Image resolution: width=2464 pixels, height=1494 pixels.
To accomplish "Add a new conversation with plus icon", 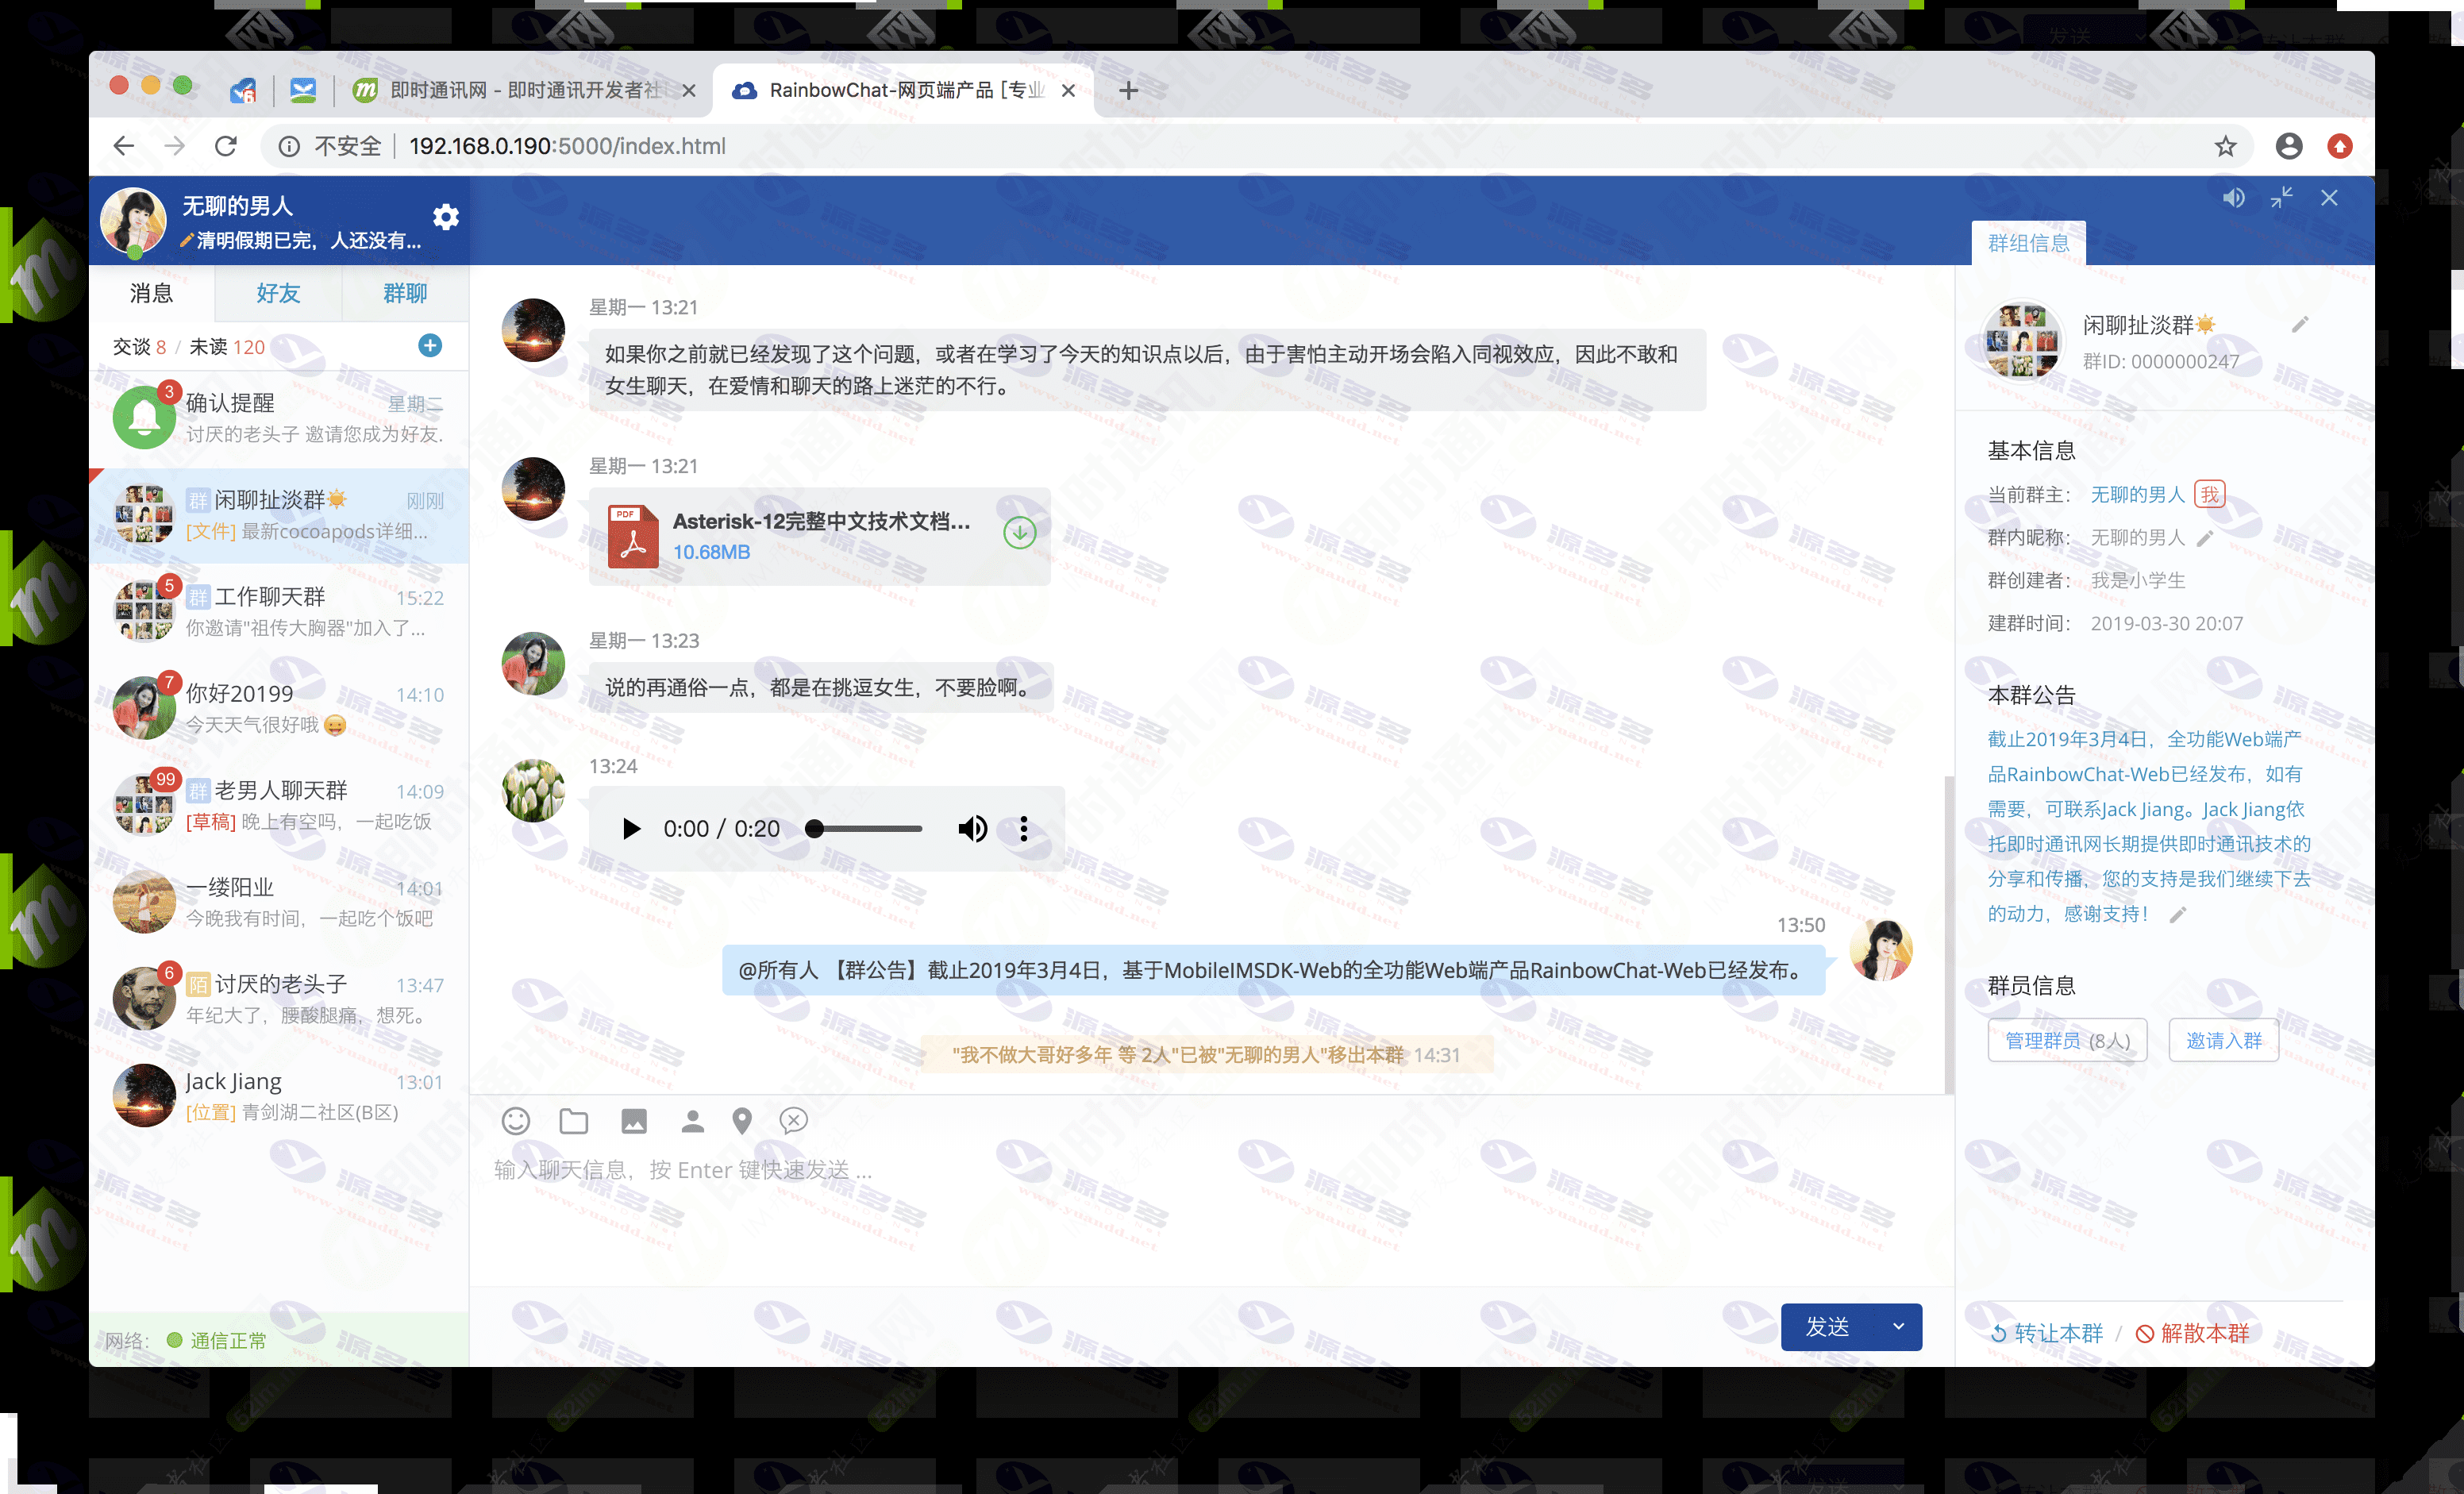I will click(x=430, y=345).
